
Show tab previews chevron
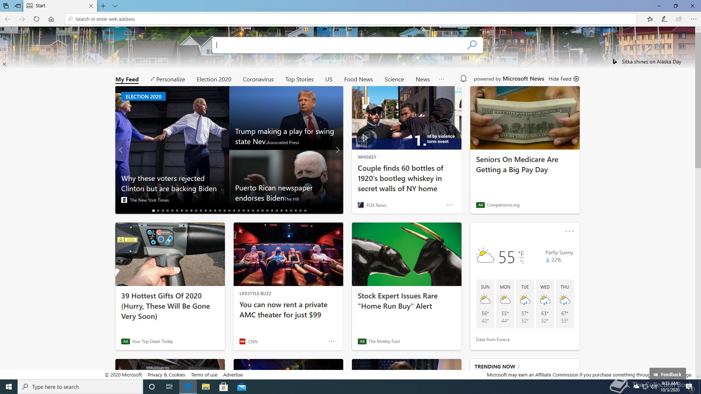(x=115, y=6)
